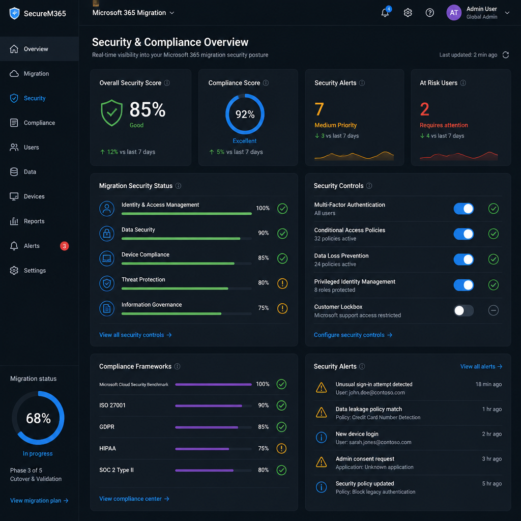The width and height of the screenshot is (521, 521).
Task: Follow the View all security controls link
Action: (x=135, y=335)
